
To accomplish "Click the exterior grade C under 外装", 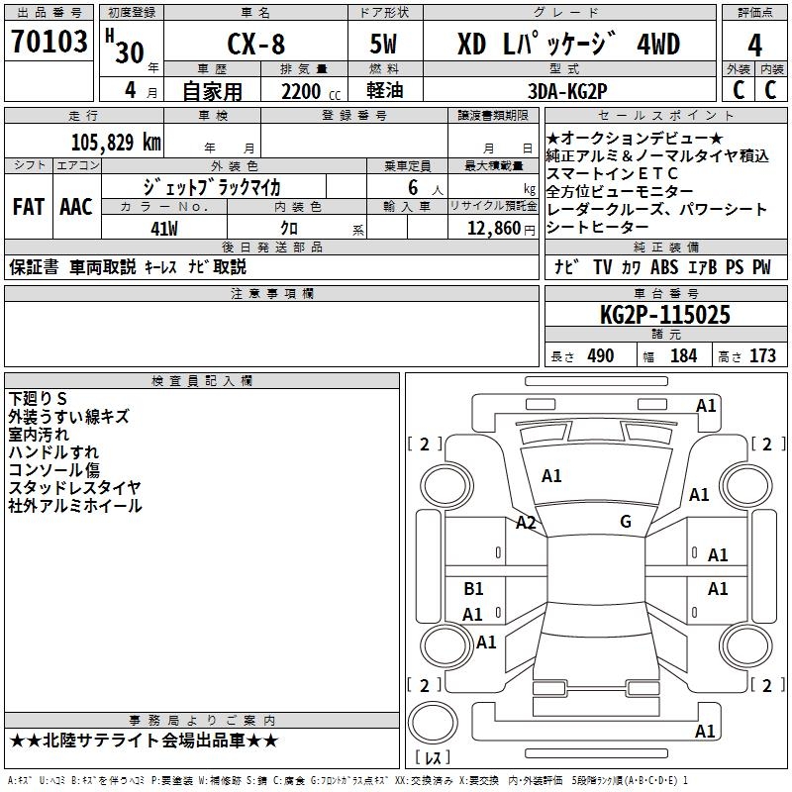I will click(739, 90).
